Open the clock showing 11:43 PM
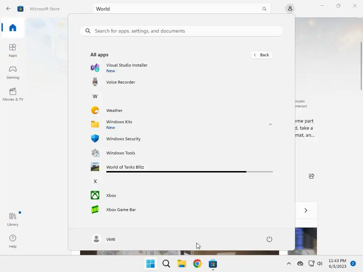 [x=337, y=263]
